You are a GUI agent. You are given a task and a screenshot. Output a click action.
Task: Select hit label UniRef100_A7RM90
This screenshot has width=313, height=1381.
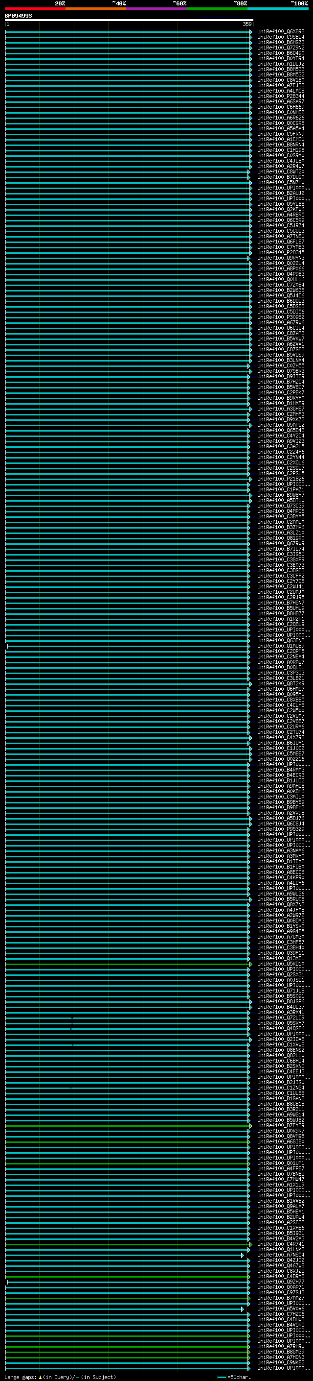(281, 1347)
